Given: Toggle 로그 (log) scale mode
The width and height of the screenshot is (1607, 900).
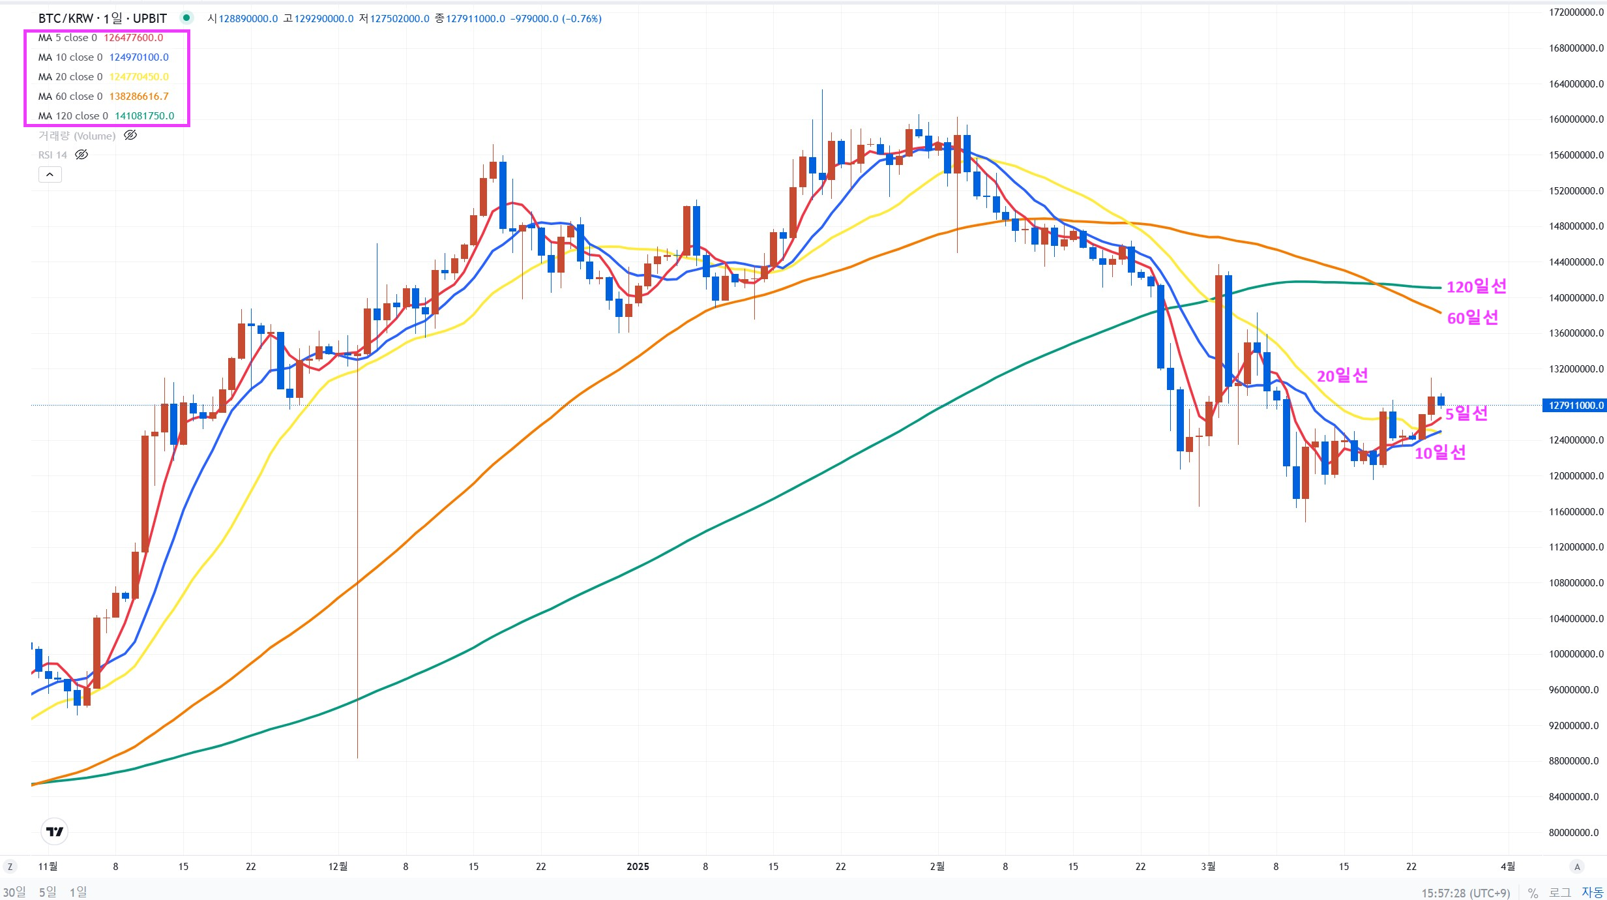Looking at the screenshot, I should click(x=1560, y=893).
